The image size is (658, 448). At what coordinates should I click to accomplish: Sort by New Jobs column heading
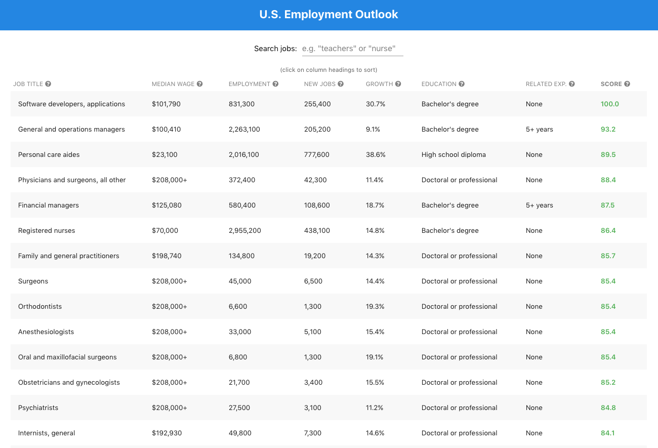point(318,84)
